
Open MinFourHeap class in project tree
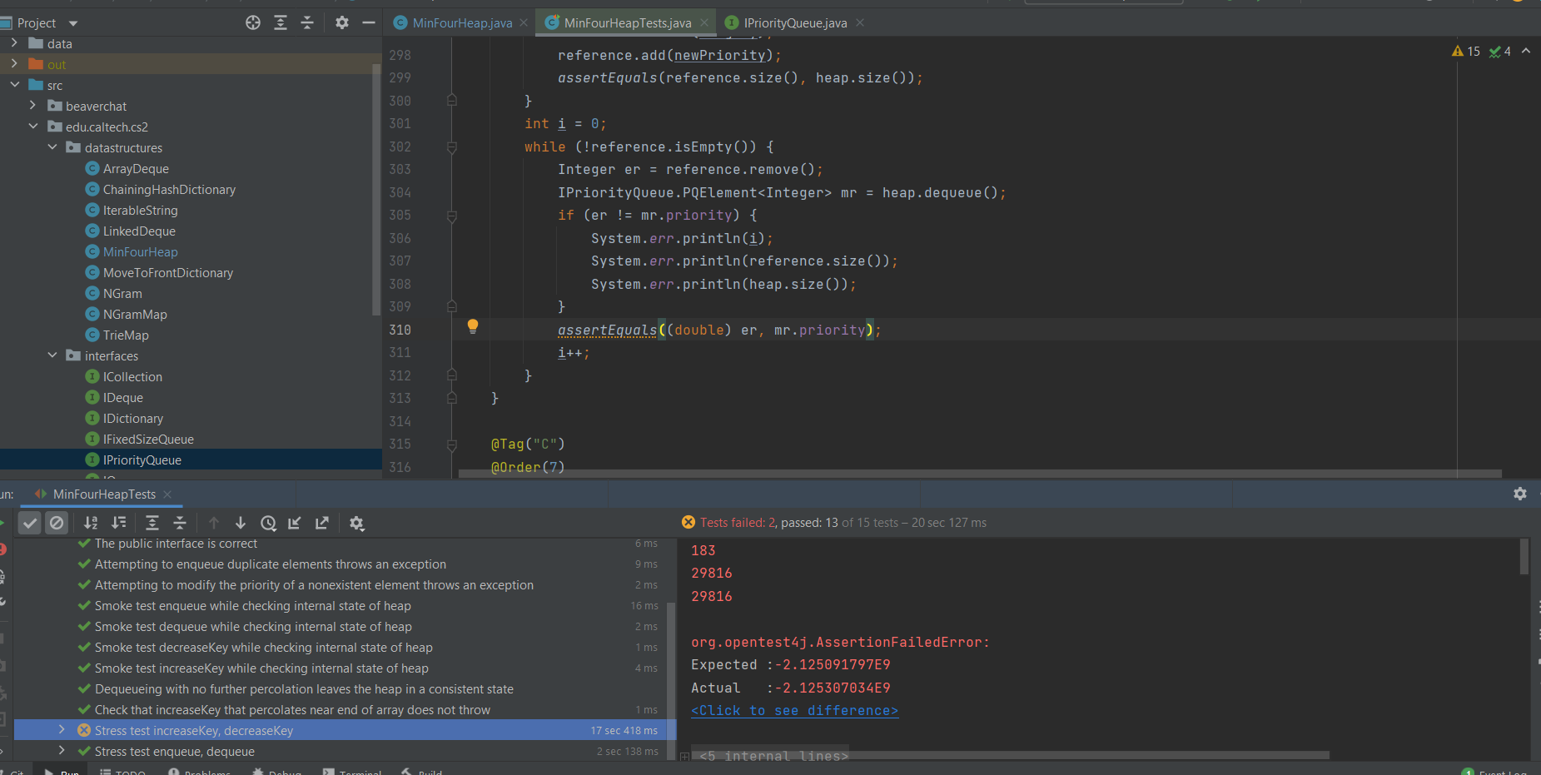[x=140, y=252]
